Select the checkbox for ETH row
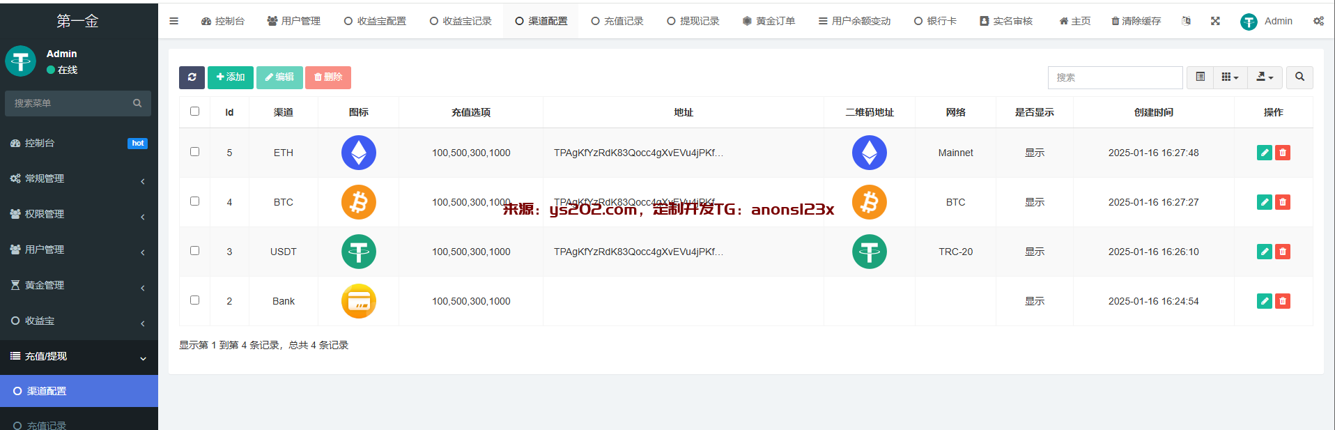 (195, 152)
